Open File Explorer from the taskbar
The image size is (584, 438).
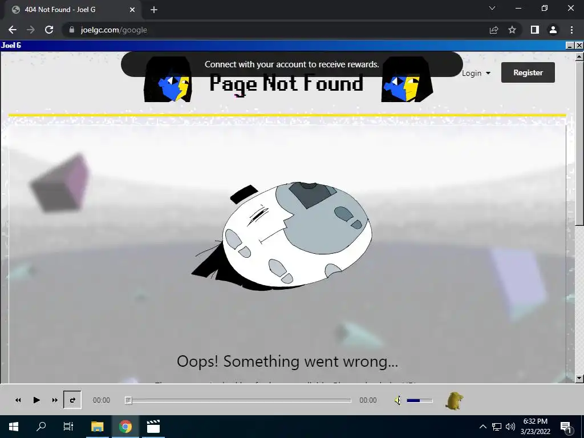(97, 427)
